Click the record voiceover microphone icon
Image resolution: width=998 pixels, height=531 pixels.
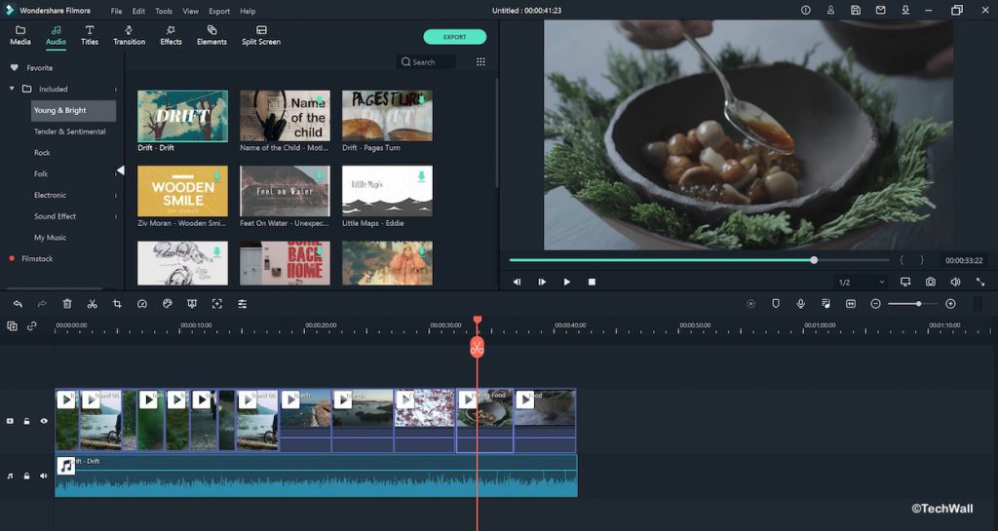(801, 304)
